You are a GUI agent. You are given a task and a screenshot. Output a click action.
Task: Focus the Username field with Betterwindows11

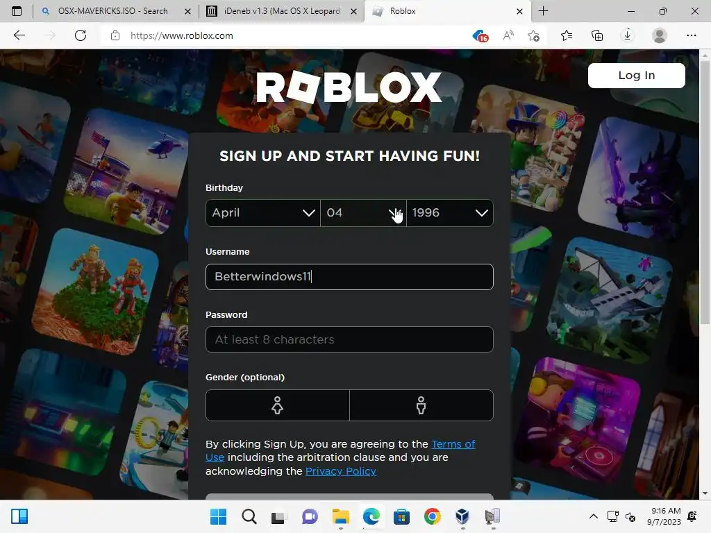[x=349, y=276]
